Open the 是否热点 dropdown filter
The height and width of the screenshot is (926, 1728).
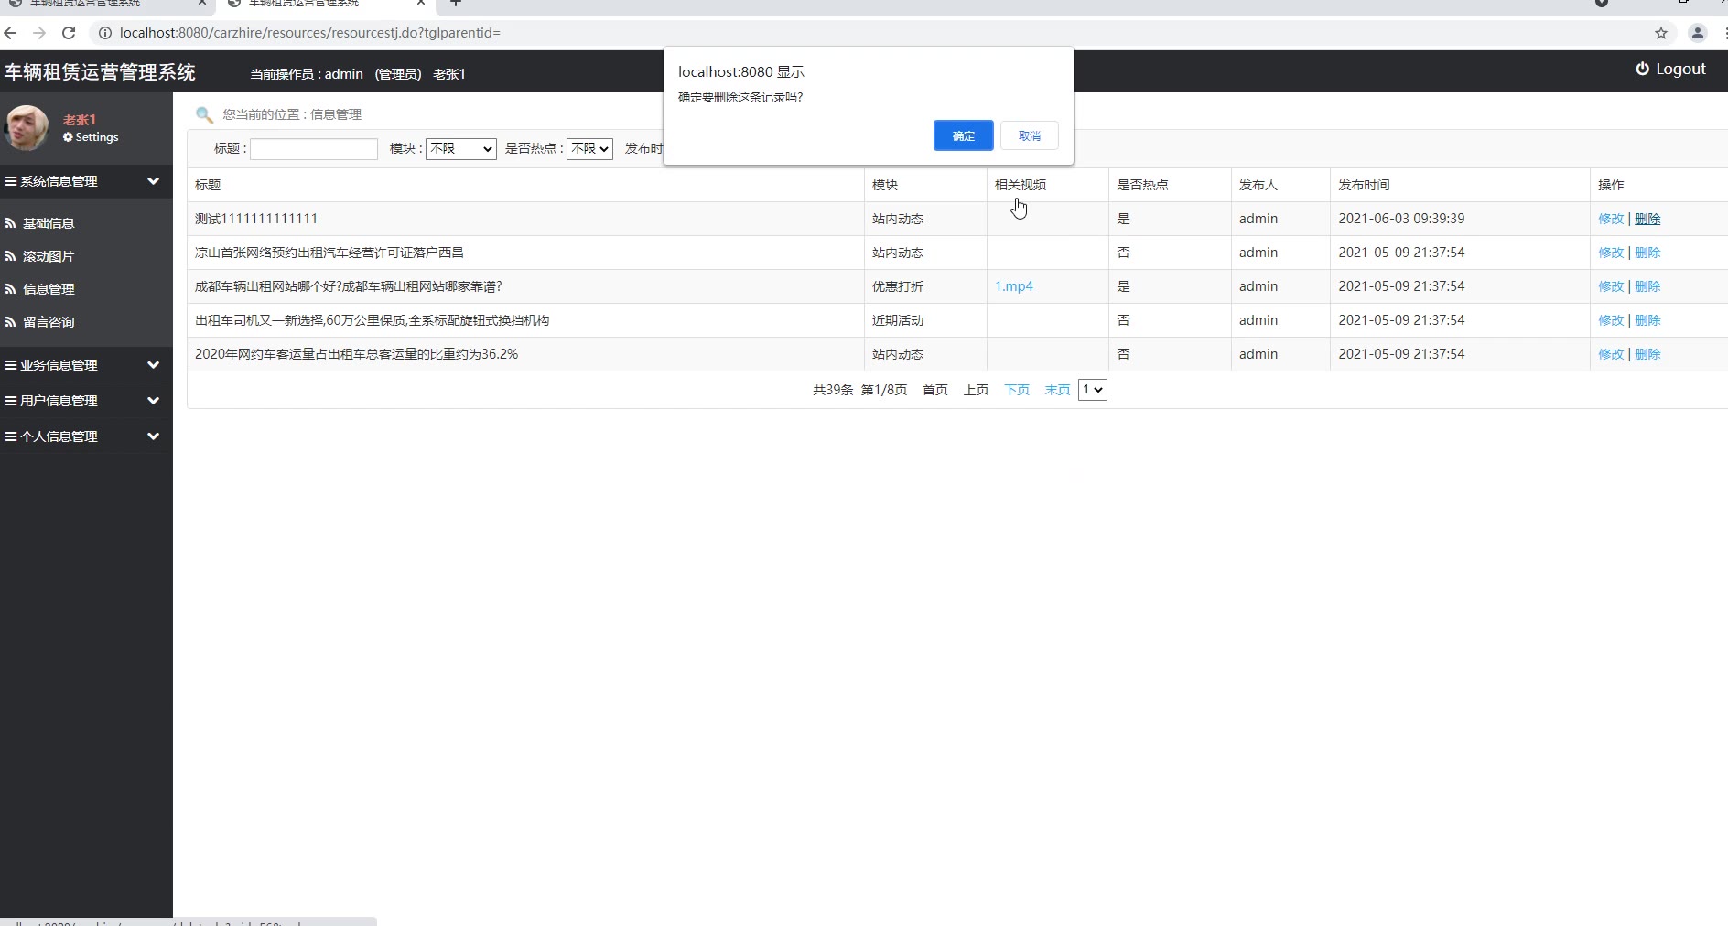(589, 148)
